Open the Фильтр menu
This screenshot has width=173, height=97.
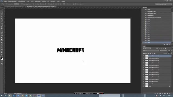pos(44,1)
